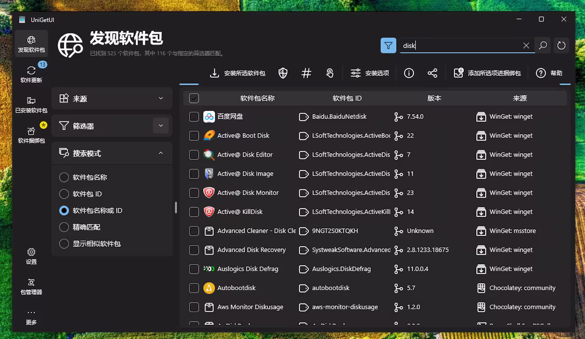585x339 pixels.
Task: Open the More (更多) menu in the sidebar
Action: [x=31, y=316]
